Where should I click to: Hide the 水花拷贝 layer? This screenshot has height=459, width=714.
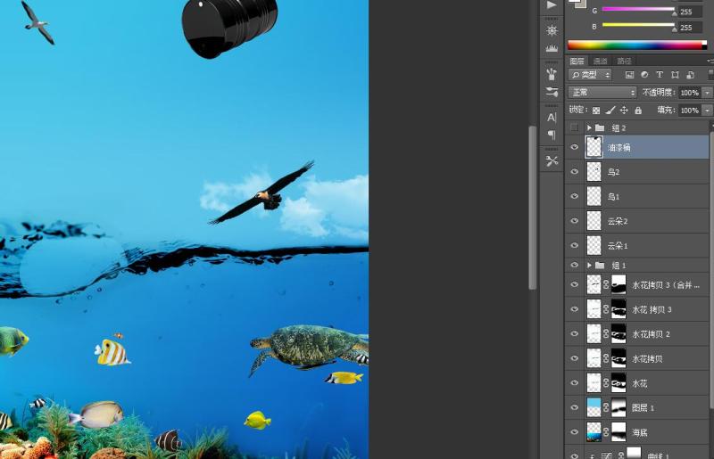574,358
